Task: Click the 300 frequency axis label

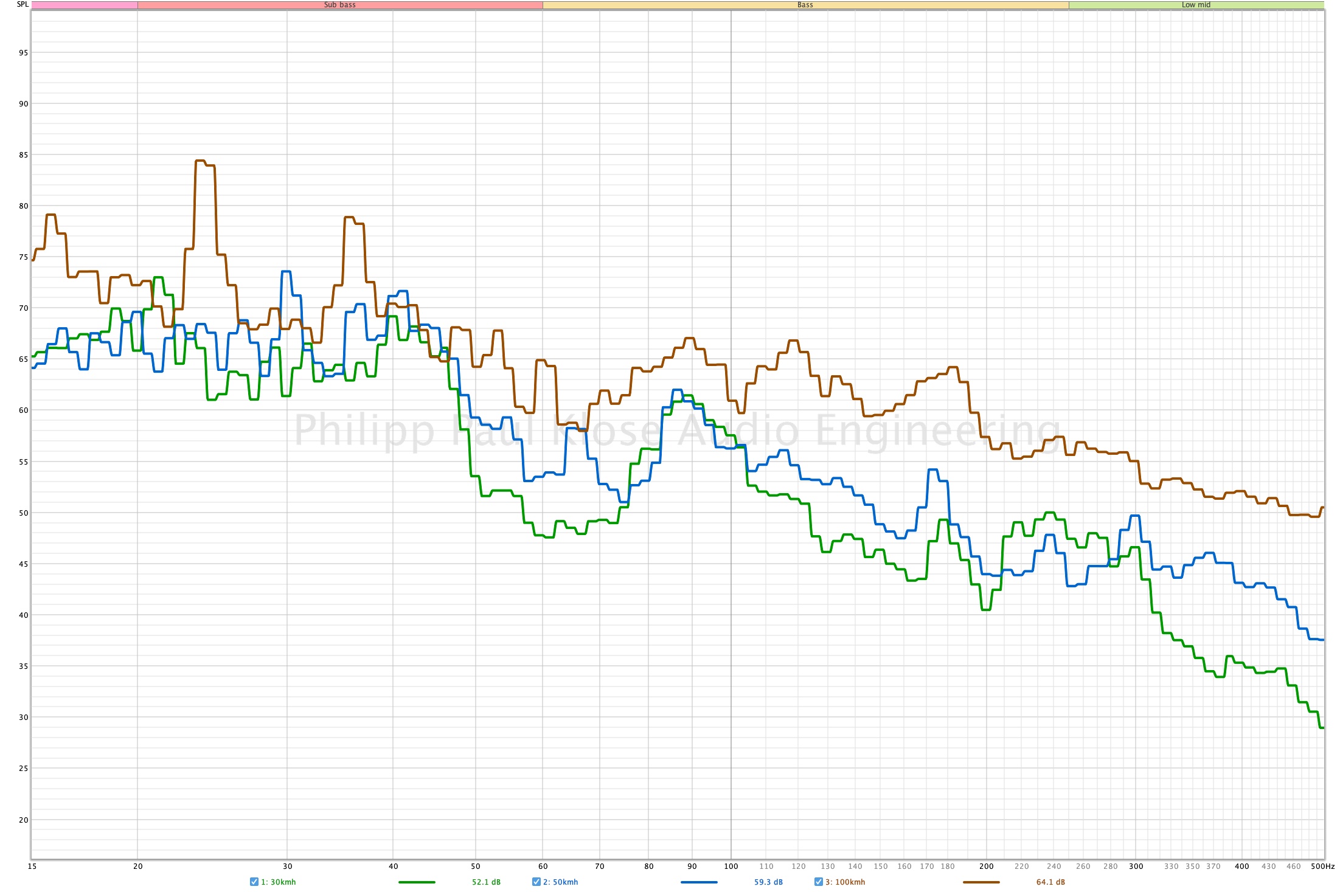Action: (1136, 866)
